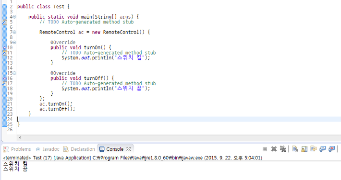Screen dimensions: 341x180
Task: Click the "<terminated> Test (17)" console description
Action: point(27,157)
